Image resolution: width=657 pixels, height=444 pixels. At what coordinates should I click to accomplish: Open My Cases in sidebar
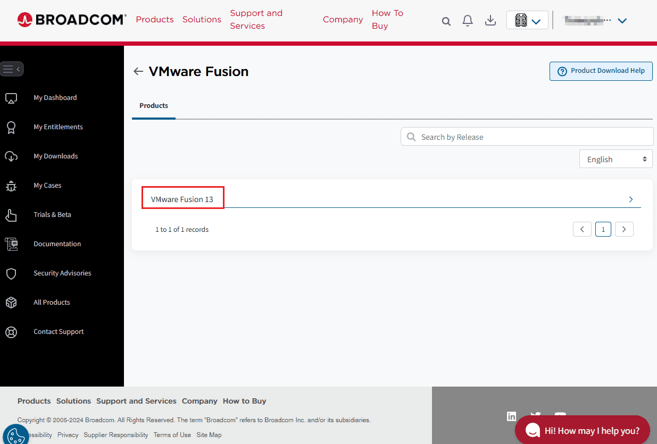(48, 186)
